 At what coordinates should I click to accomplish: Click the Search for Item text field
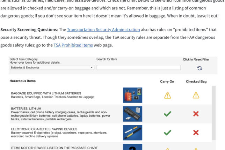coord(138,67)
